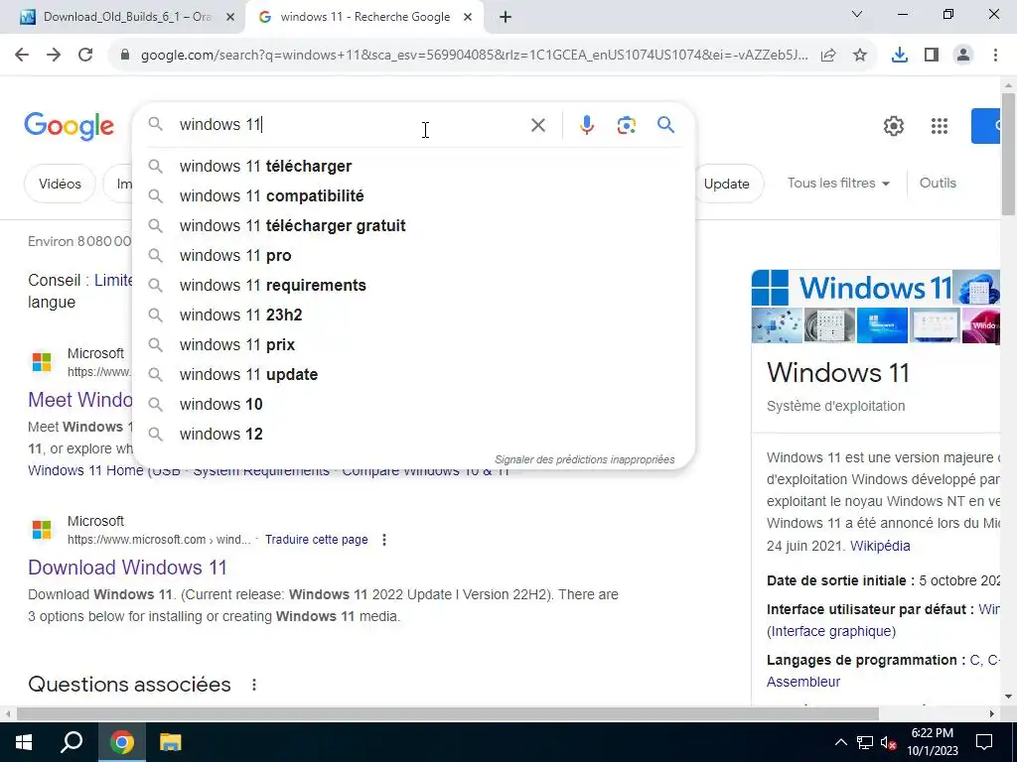Close the Download_Old_Builds tab
Image resolution: width=1017 pixels, height=762 pixels.
click(x=230, y=17)
